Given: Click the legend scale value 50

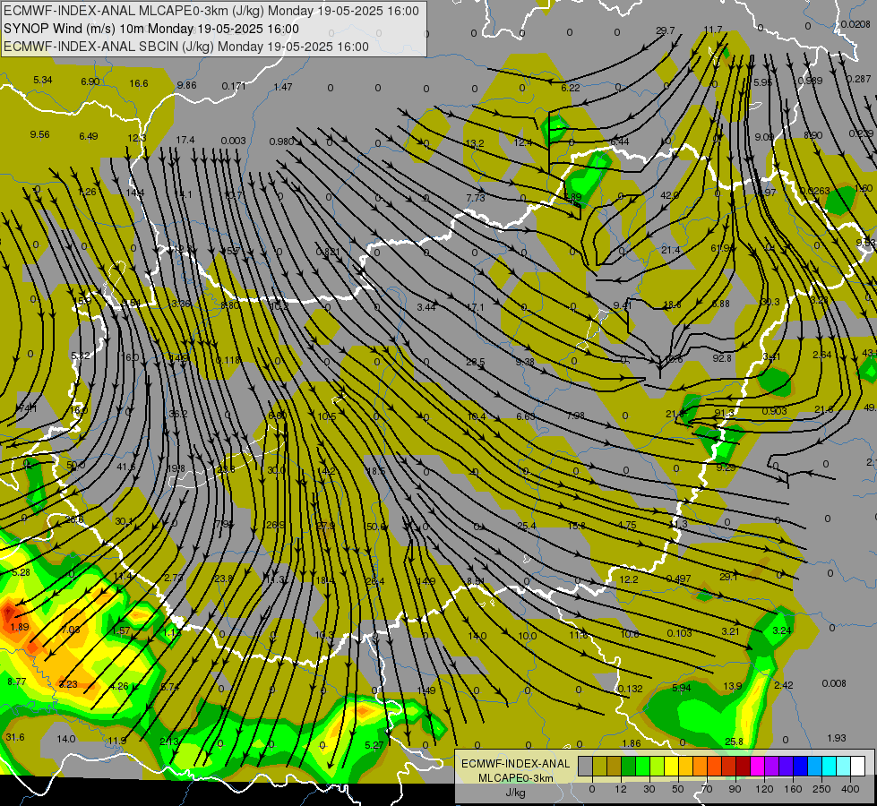Looking at the screenshot, I should (678, 789).
